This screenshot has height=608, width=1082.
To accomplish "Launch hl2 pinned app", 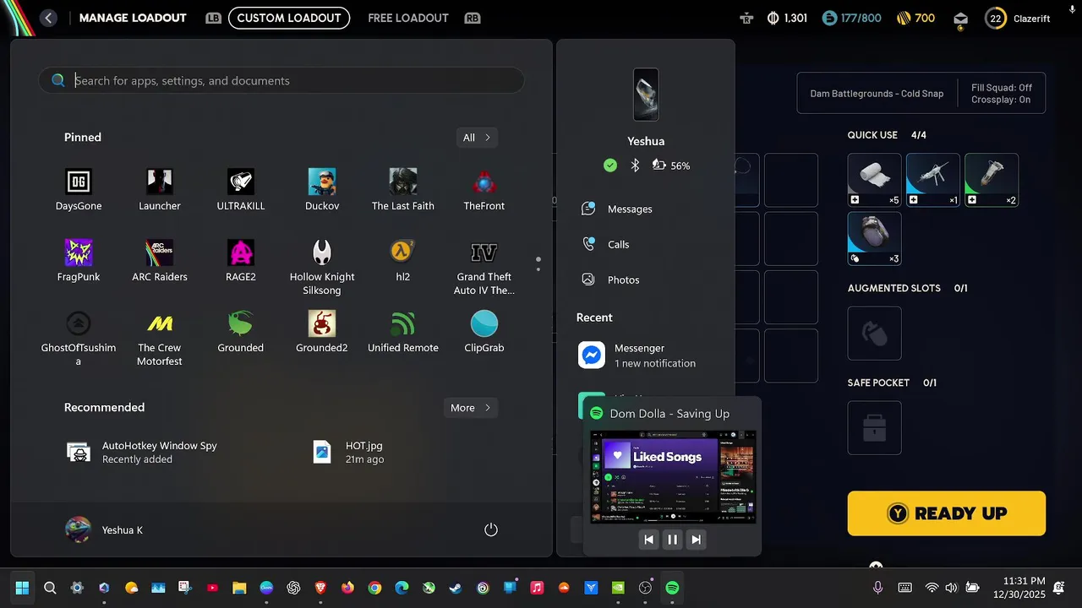I will tap(403, 261).
